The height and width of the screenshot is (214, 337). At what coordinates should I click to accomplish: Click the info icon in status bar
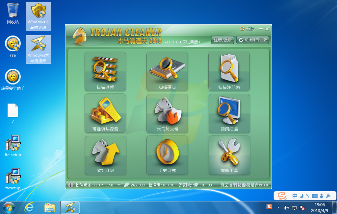click(70, 185)
